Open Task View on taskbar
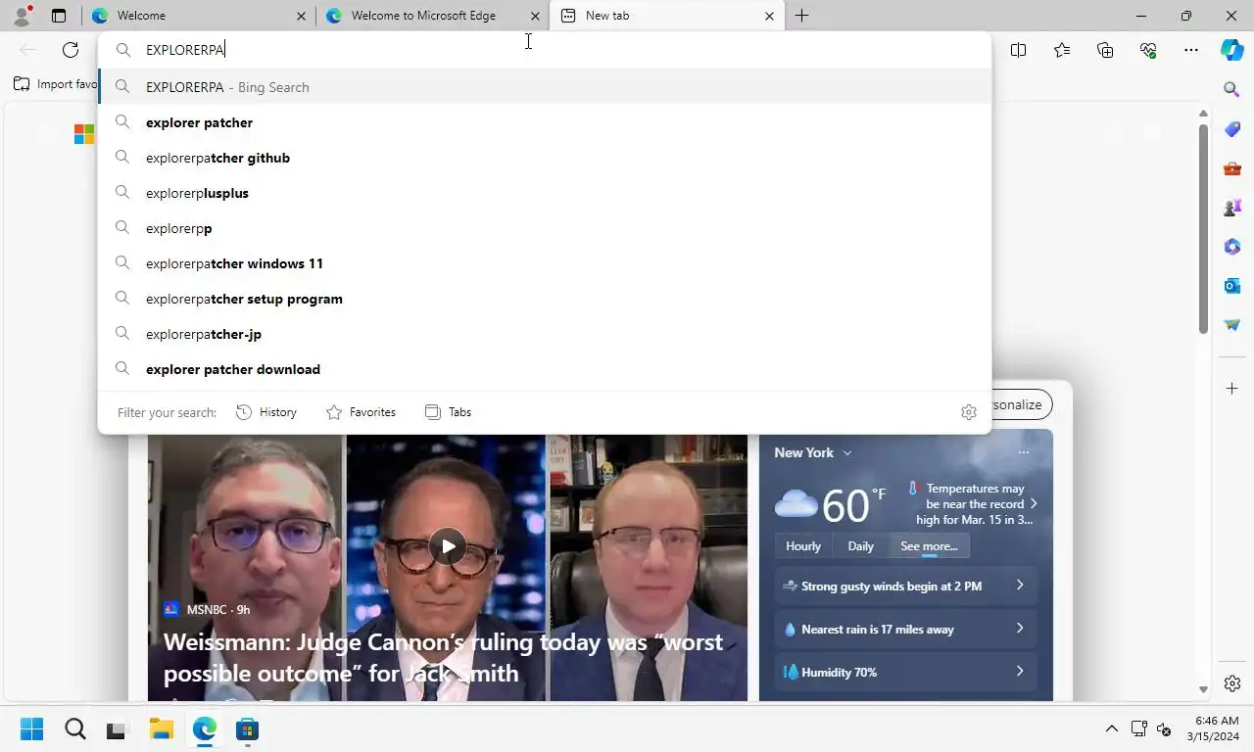 click(116, 729)
